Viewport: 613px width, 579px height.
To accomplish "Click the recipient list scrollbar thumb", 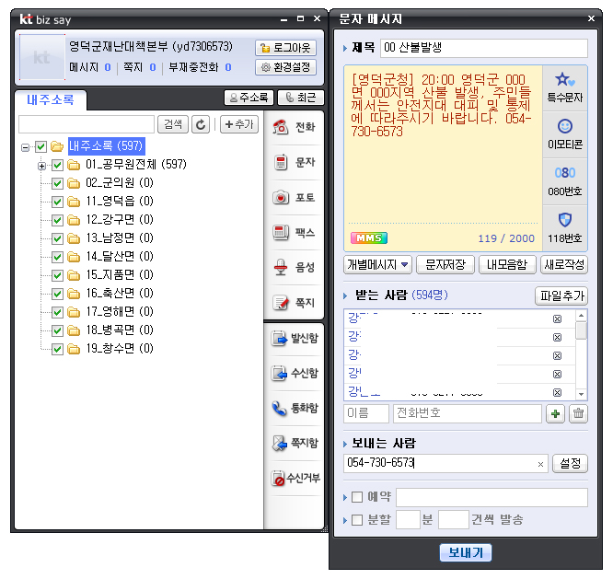I will [x=582, y=330].
